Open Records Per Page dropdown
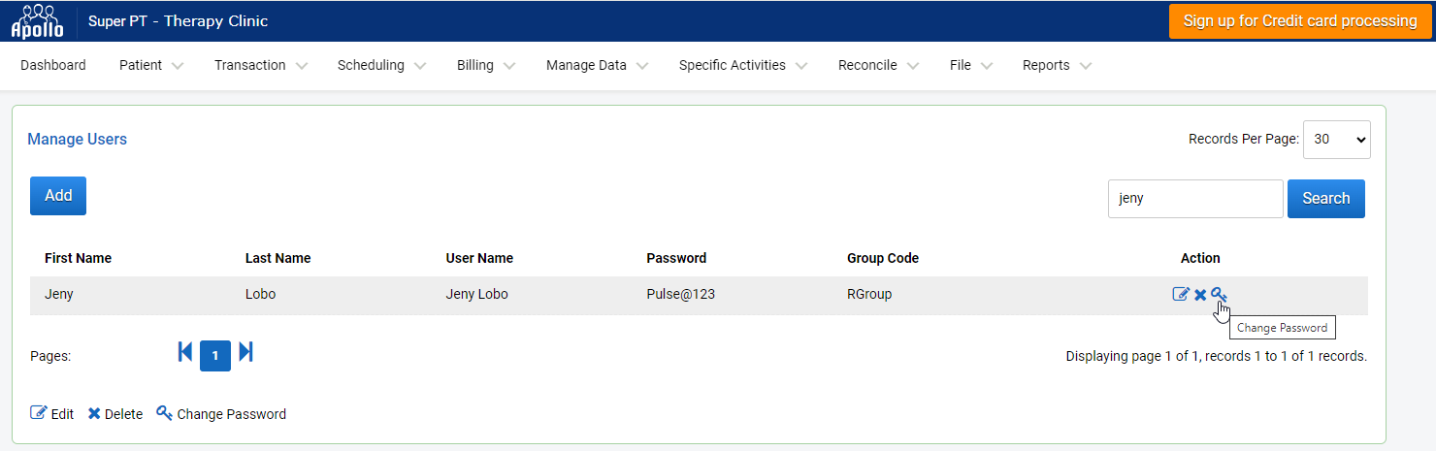The height and width of the screenshot is (451, 1436). pyautogui.click(x=1336, y=139)
